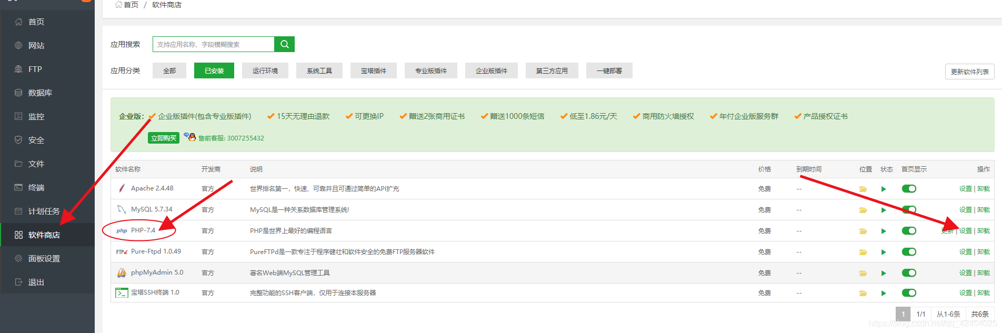Screen dimensions: 1002x333
Task: Toggle 首页显示 switch for phpMyAdmin
Action: pos(909,273)
